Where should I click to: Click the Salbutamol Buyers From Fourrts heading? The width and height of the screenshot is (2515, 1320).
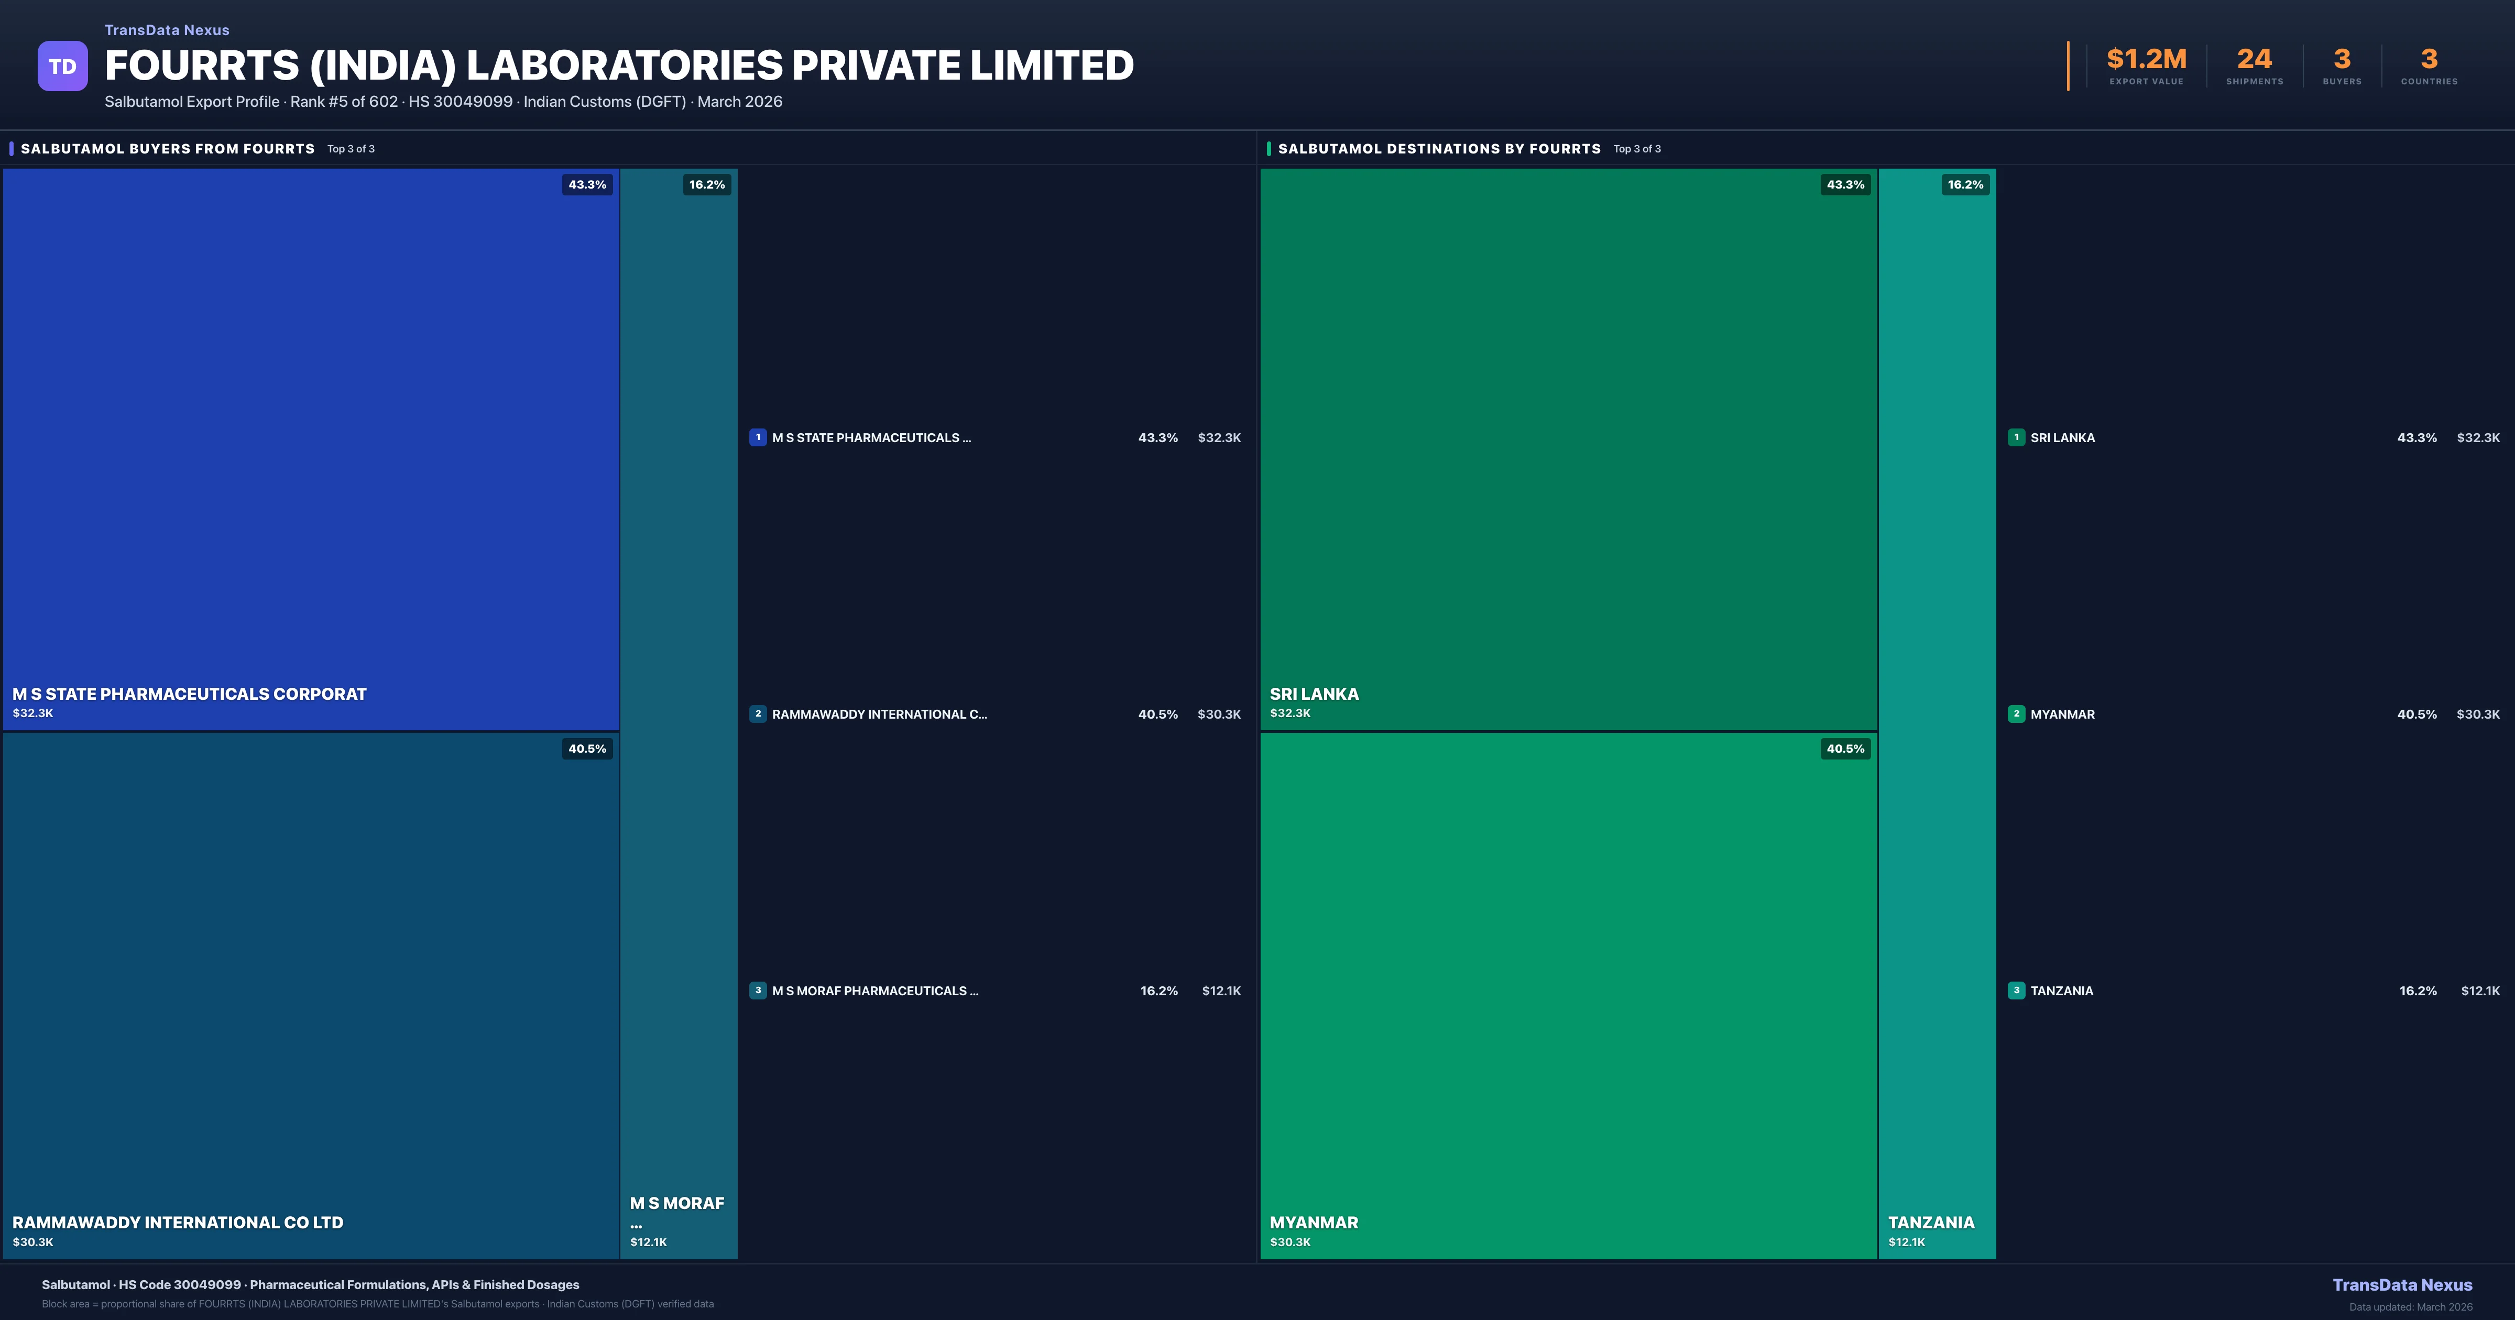point(168,148)
